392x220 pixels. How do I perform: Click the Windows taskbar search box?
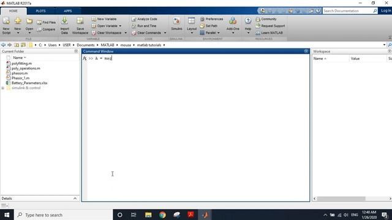[x=64, y=215]
